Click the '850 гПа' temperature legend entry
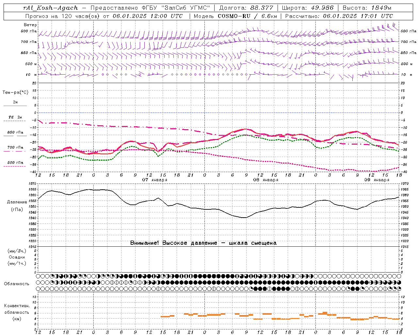This screenshot has height=335, width=418. [15, 132]
